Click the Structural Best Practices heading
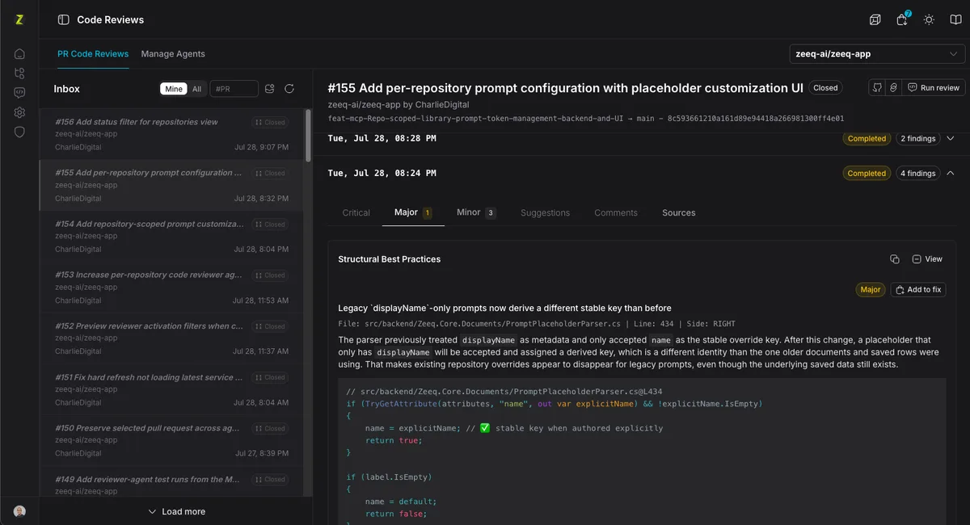 click(x=389, y=259)
